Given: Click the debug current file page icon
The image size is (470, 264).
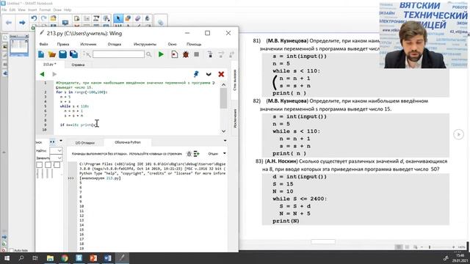Looking at the screenshot, I should click(x=175, y=54).
